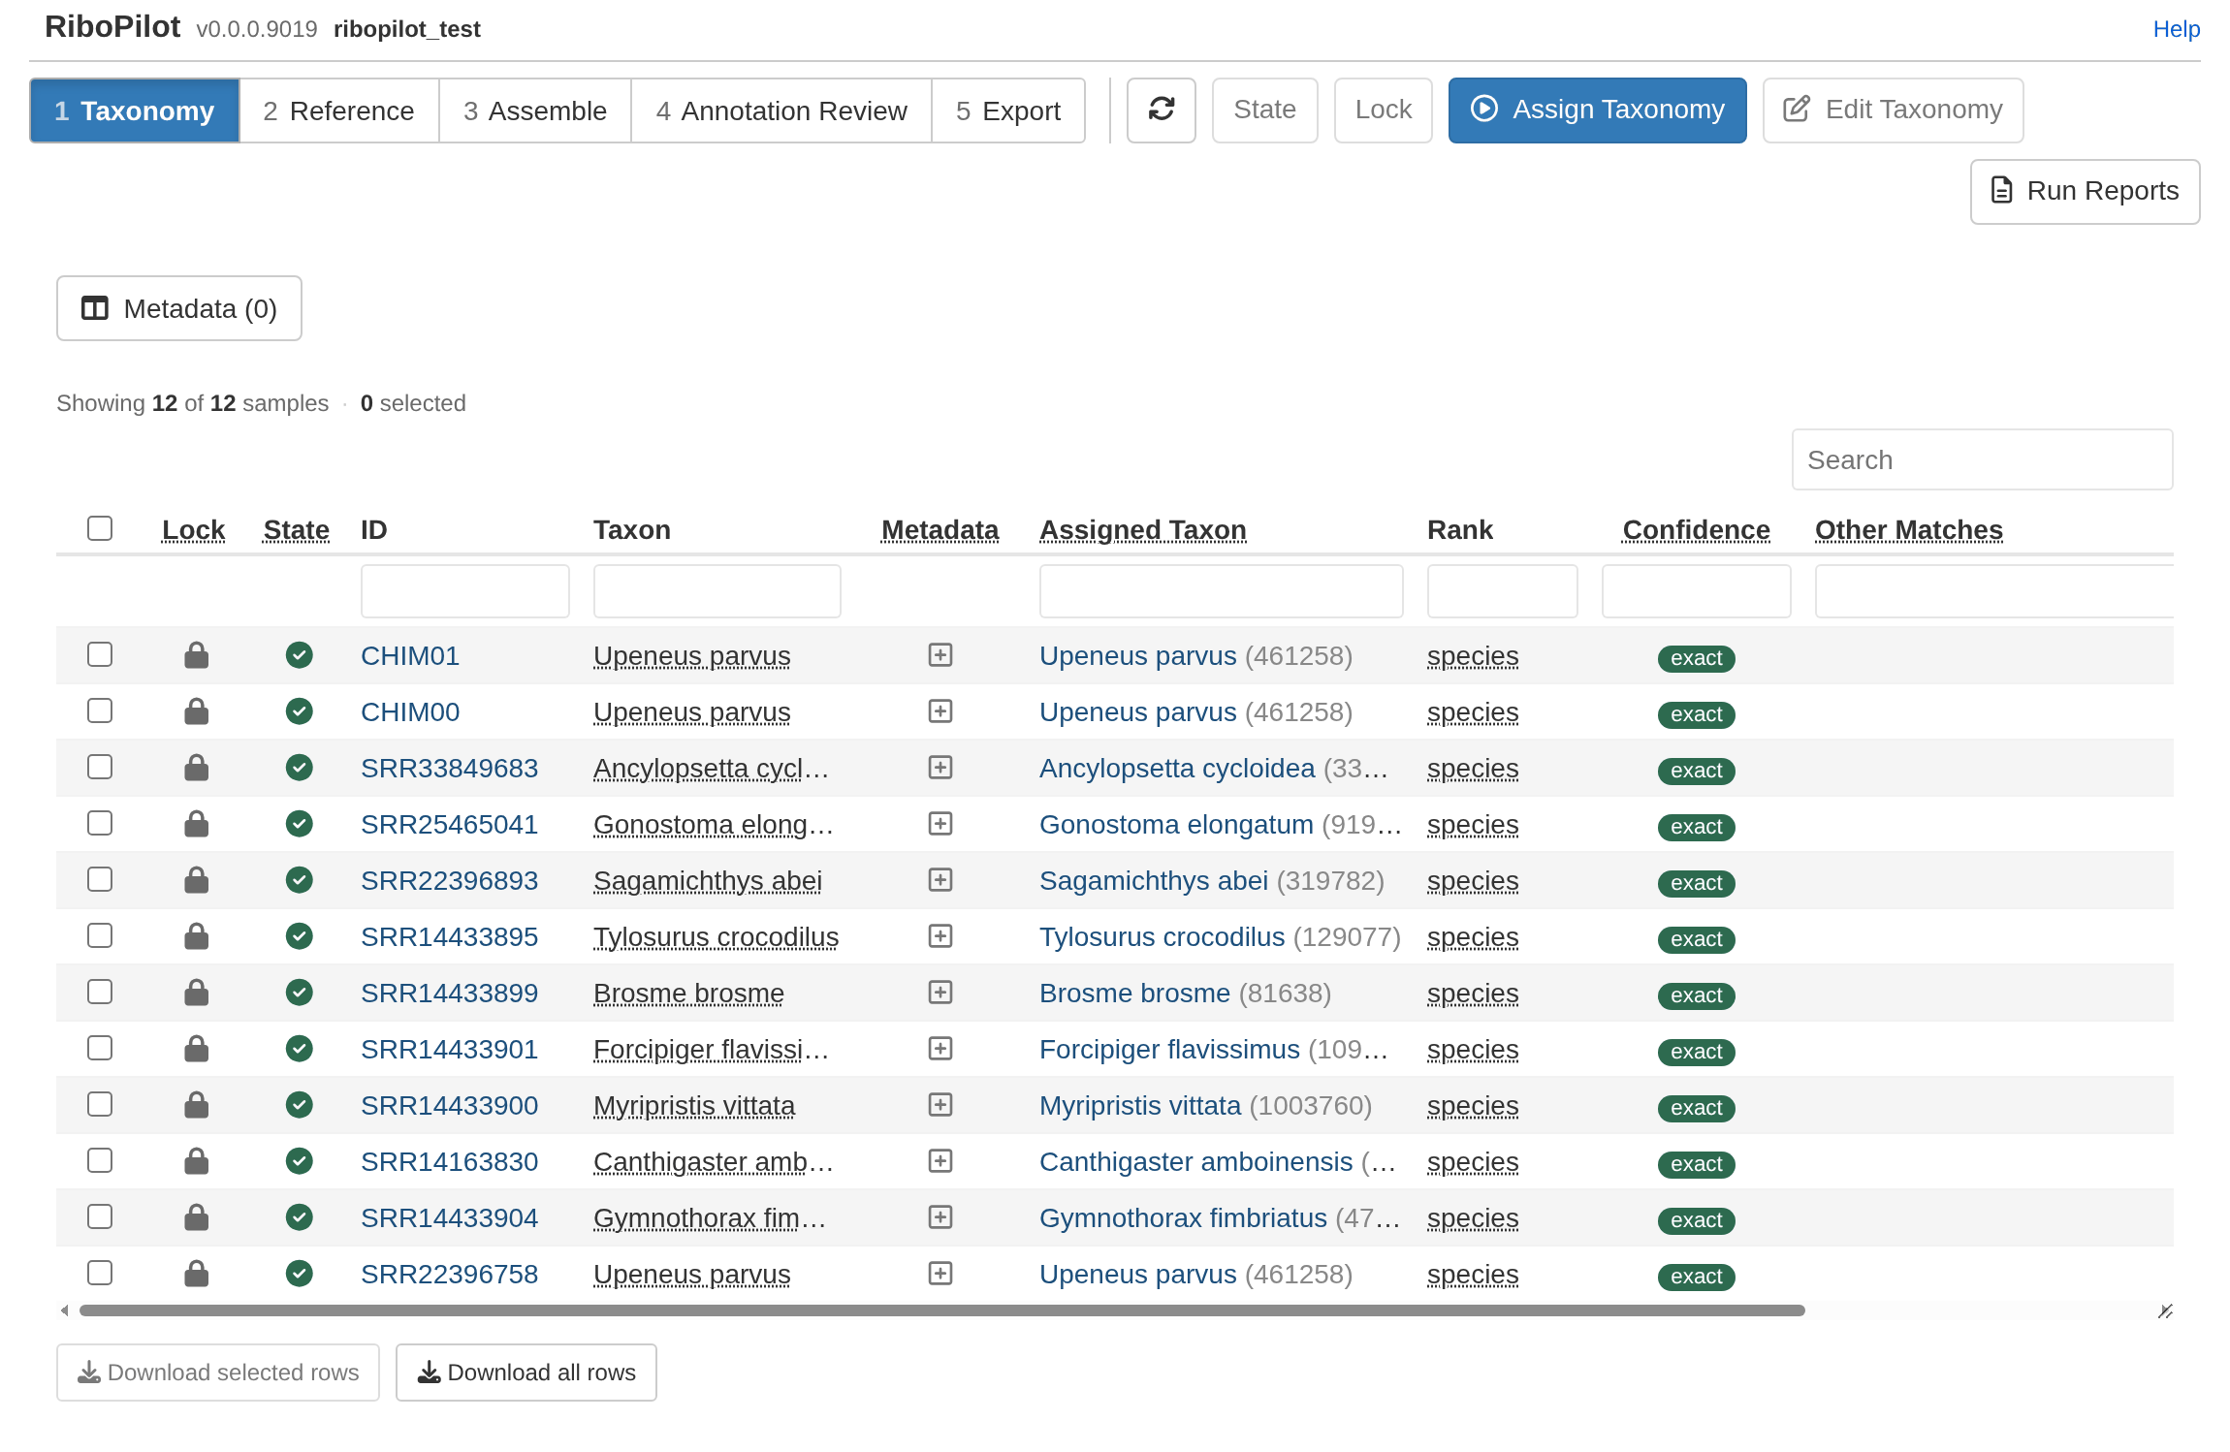This screenshot has width=2230, height=1452.
Task: Select the CHIM01 row checkbox
Action: [x=100, y=654]
